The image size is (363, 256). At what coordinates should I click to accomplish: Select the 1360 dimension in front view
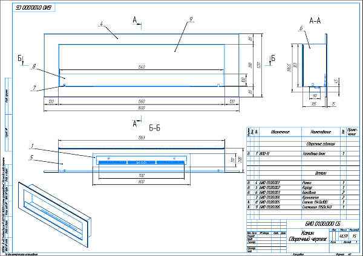point(141,101)
